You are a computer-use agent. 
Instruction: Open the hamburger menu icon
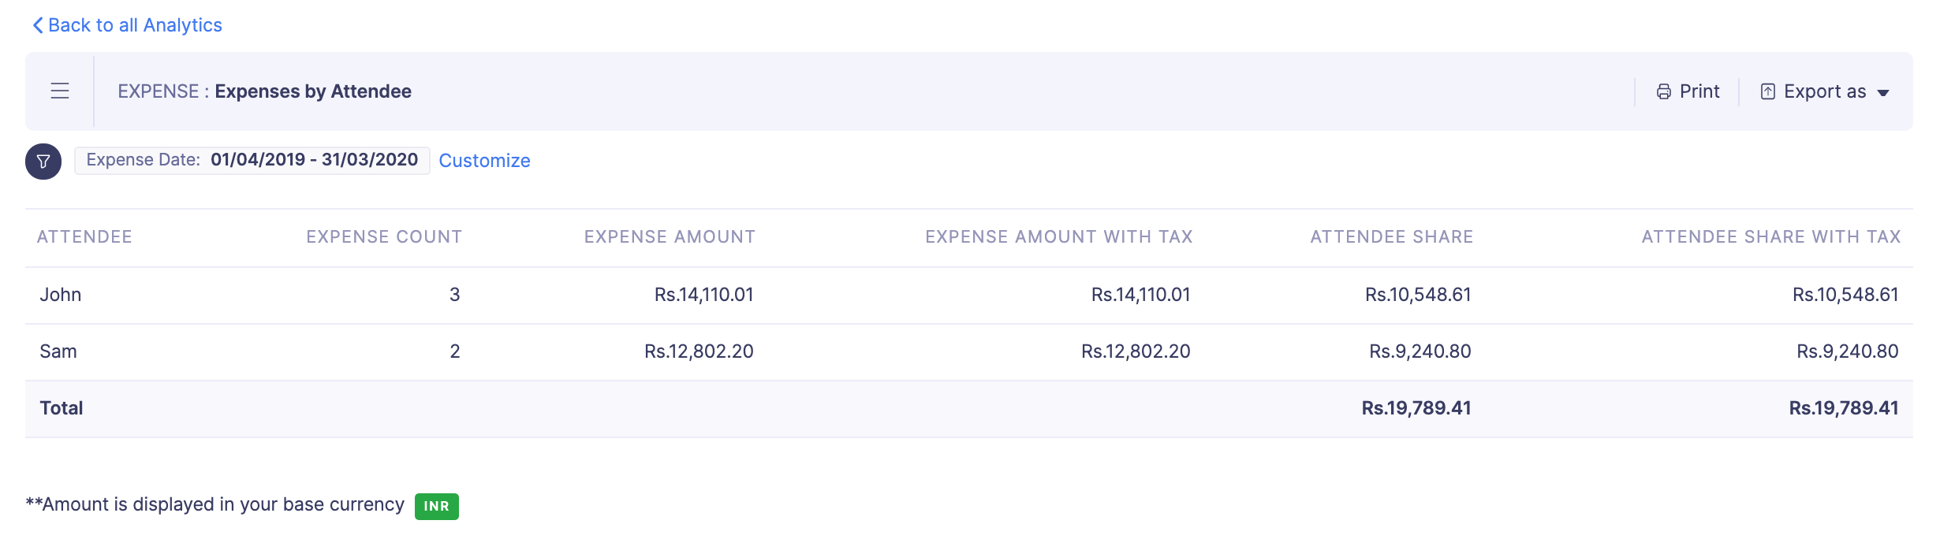click(60, 91)
